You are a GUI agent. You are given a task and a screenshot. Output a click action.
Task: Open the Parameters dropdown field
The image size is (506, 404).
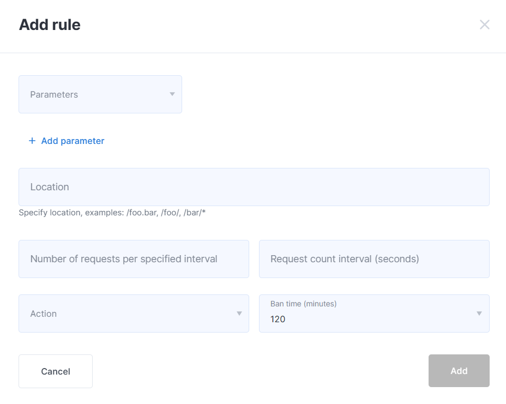[x=100, y=94]
